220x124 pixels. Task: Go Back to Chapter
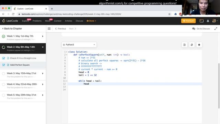point(12,29)
